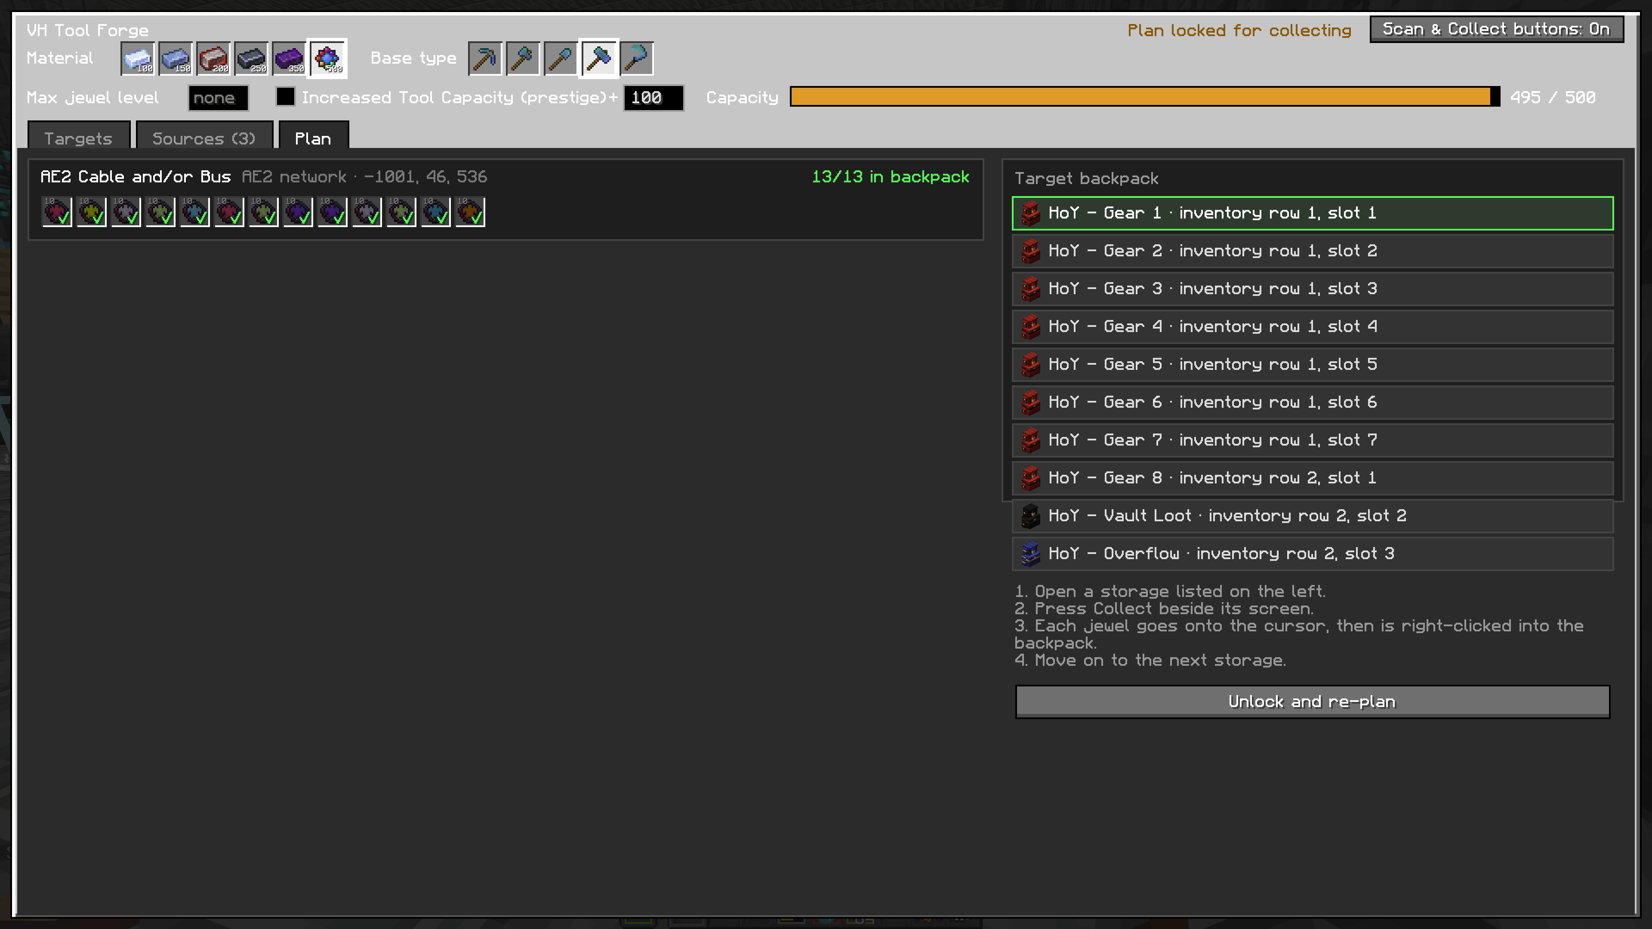This screenshot has width=1652, height=929.
Task: Select HoY - Gear 6 target backpack
Action: (x=1312, y=403)
